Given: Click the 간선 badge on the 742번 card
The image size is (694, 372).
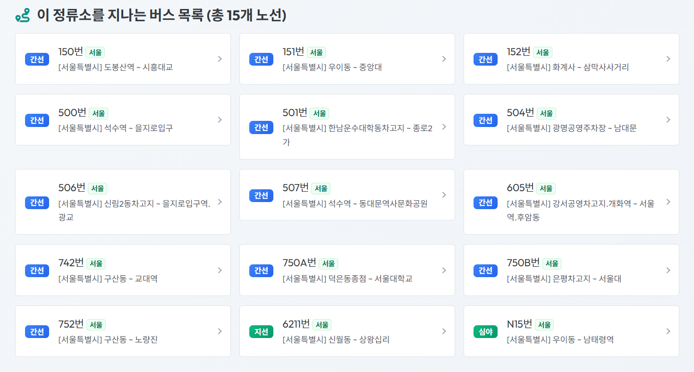Looking at the screenshot, I should (37, 270).
